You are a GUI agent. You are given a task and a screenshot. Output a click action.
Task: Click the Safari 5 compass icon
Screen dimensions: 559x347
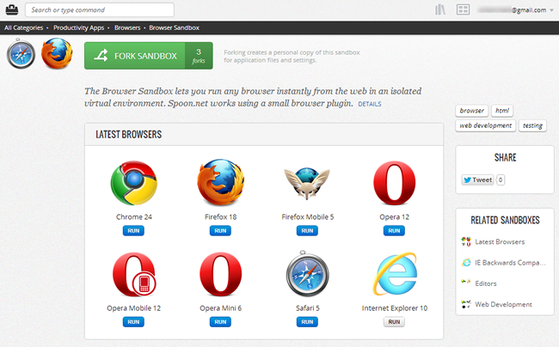307,274
